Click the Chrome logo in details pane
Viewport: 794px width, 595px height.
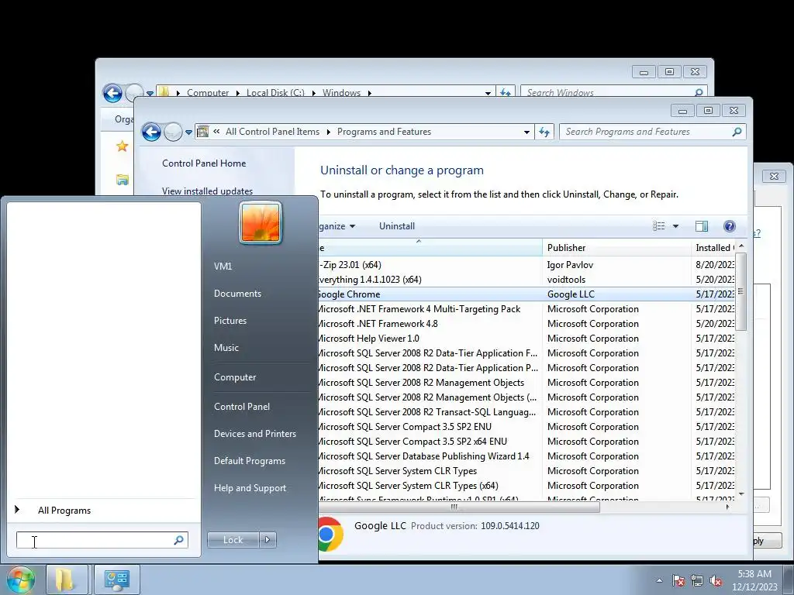(330, 534)
